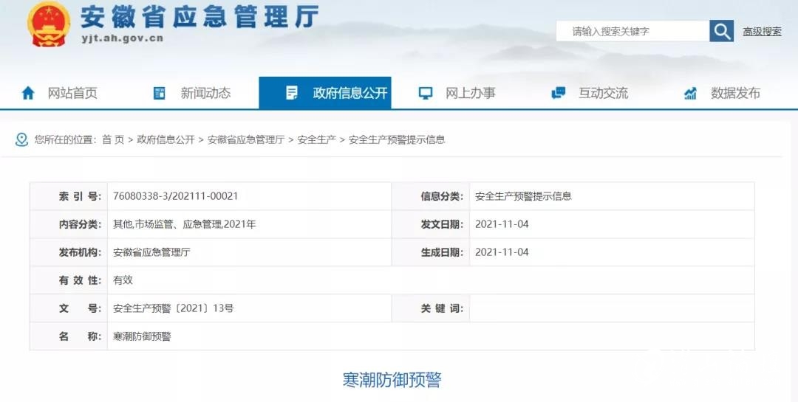Open the 高级搜索 advanced search link

(x=762, y=32)
